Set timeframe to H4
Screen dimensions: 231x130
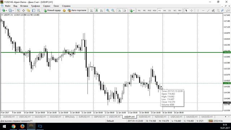pyautogui.click(x=165, y=10)
